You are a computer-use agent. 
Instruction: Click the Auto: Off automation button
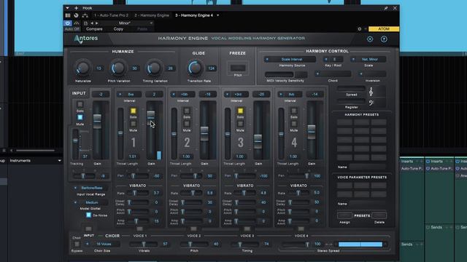(72, 29)
